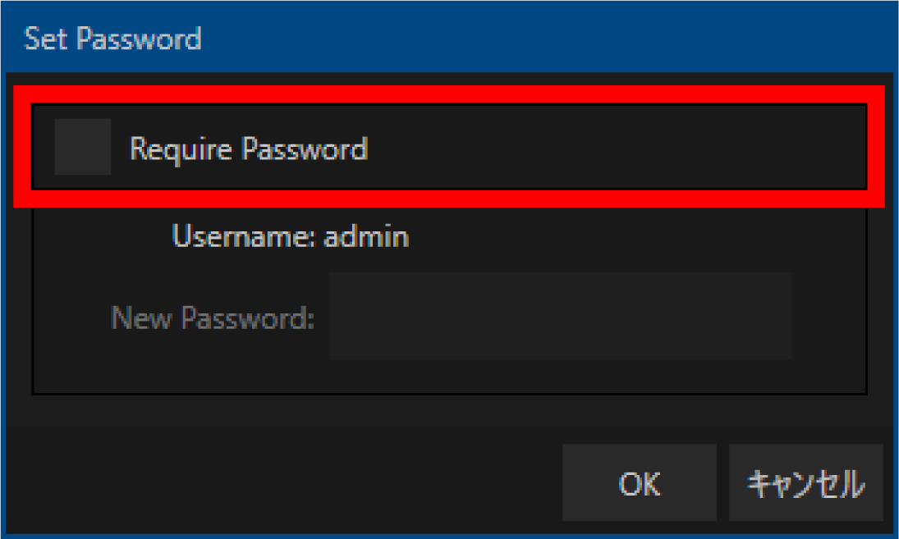Click the Set Password title bar

[449, 39]
